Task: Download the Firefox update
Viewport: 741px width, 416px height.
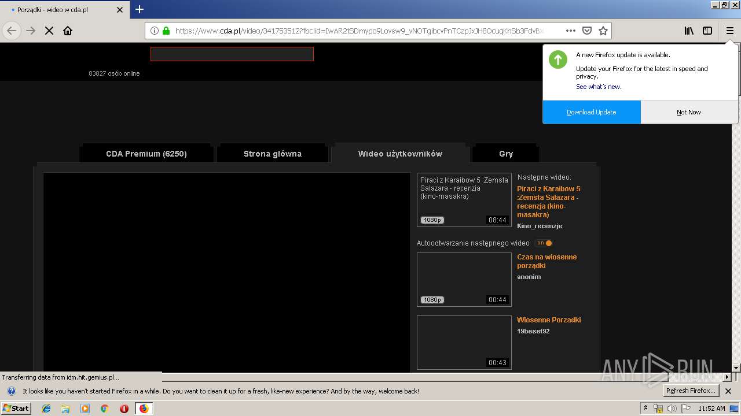Action: [592, 112]
